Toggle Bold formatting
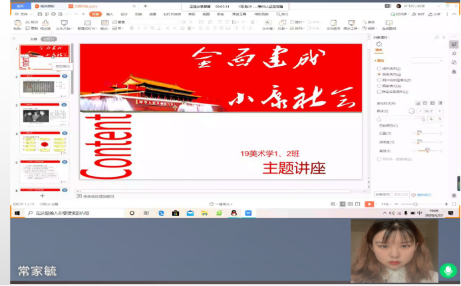The image size is (461, 286). pyautogui.click(x=132, y=28)
